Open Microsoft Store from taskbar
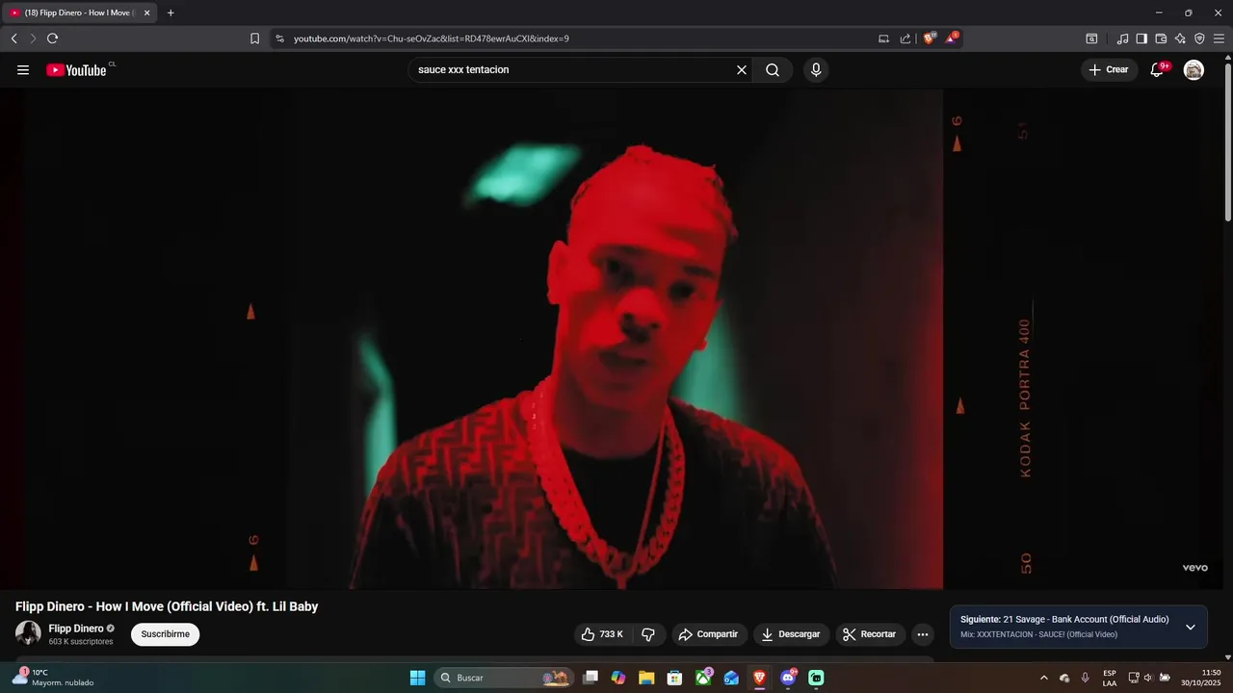Screen dimensions: 1233x693 click(x=675, y=678)
